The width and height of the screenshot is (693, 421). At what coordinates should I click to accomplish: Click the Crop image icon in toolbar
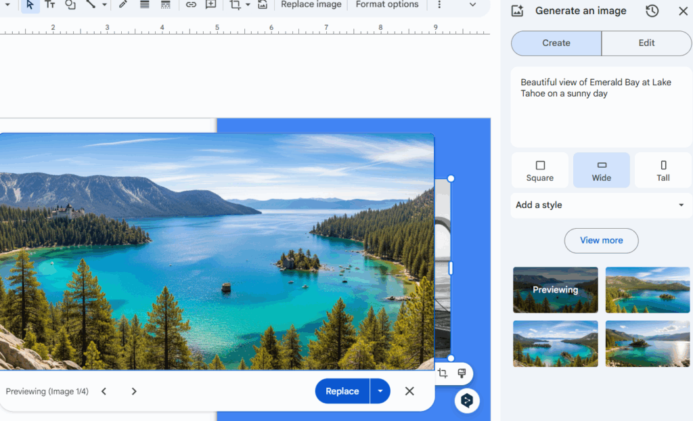(x=235, y=5)
